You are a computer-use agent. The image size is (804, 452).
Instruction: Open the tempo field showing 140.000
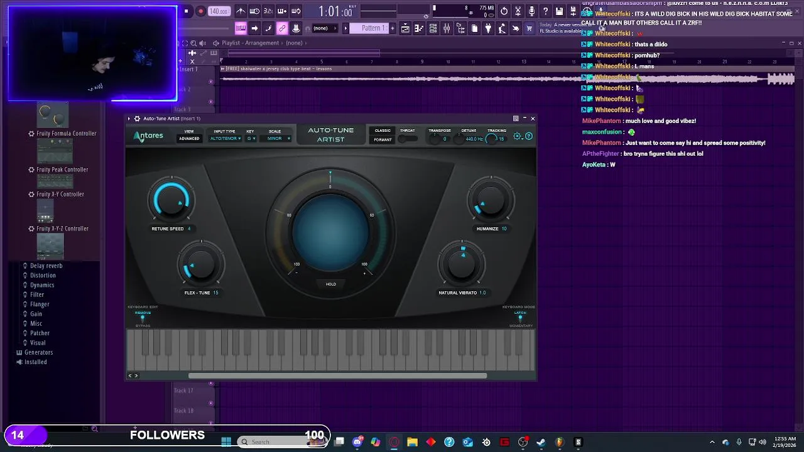[219, 11]
